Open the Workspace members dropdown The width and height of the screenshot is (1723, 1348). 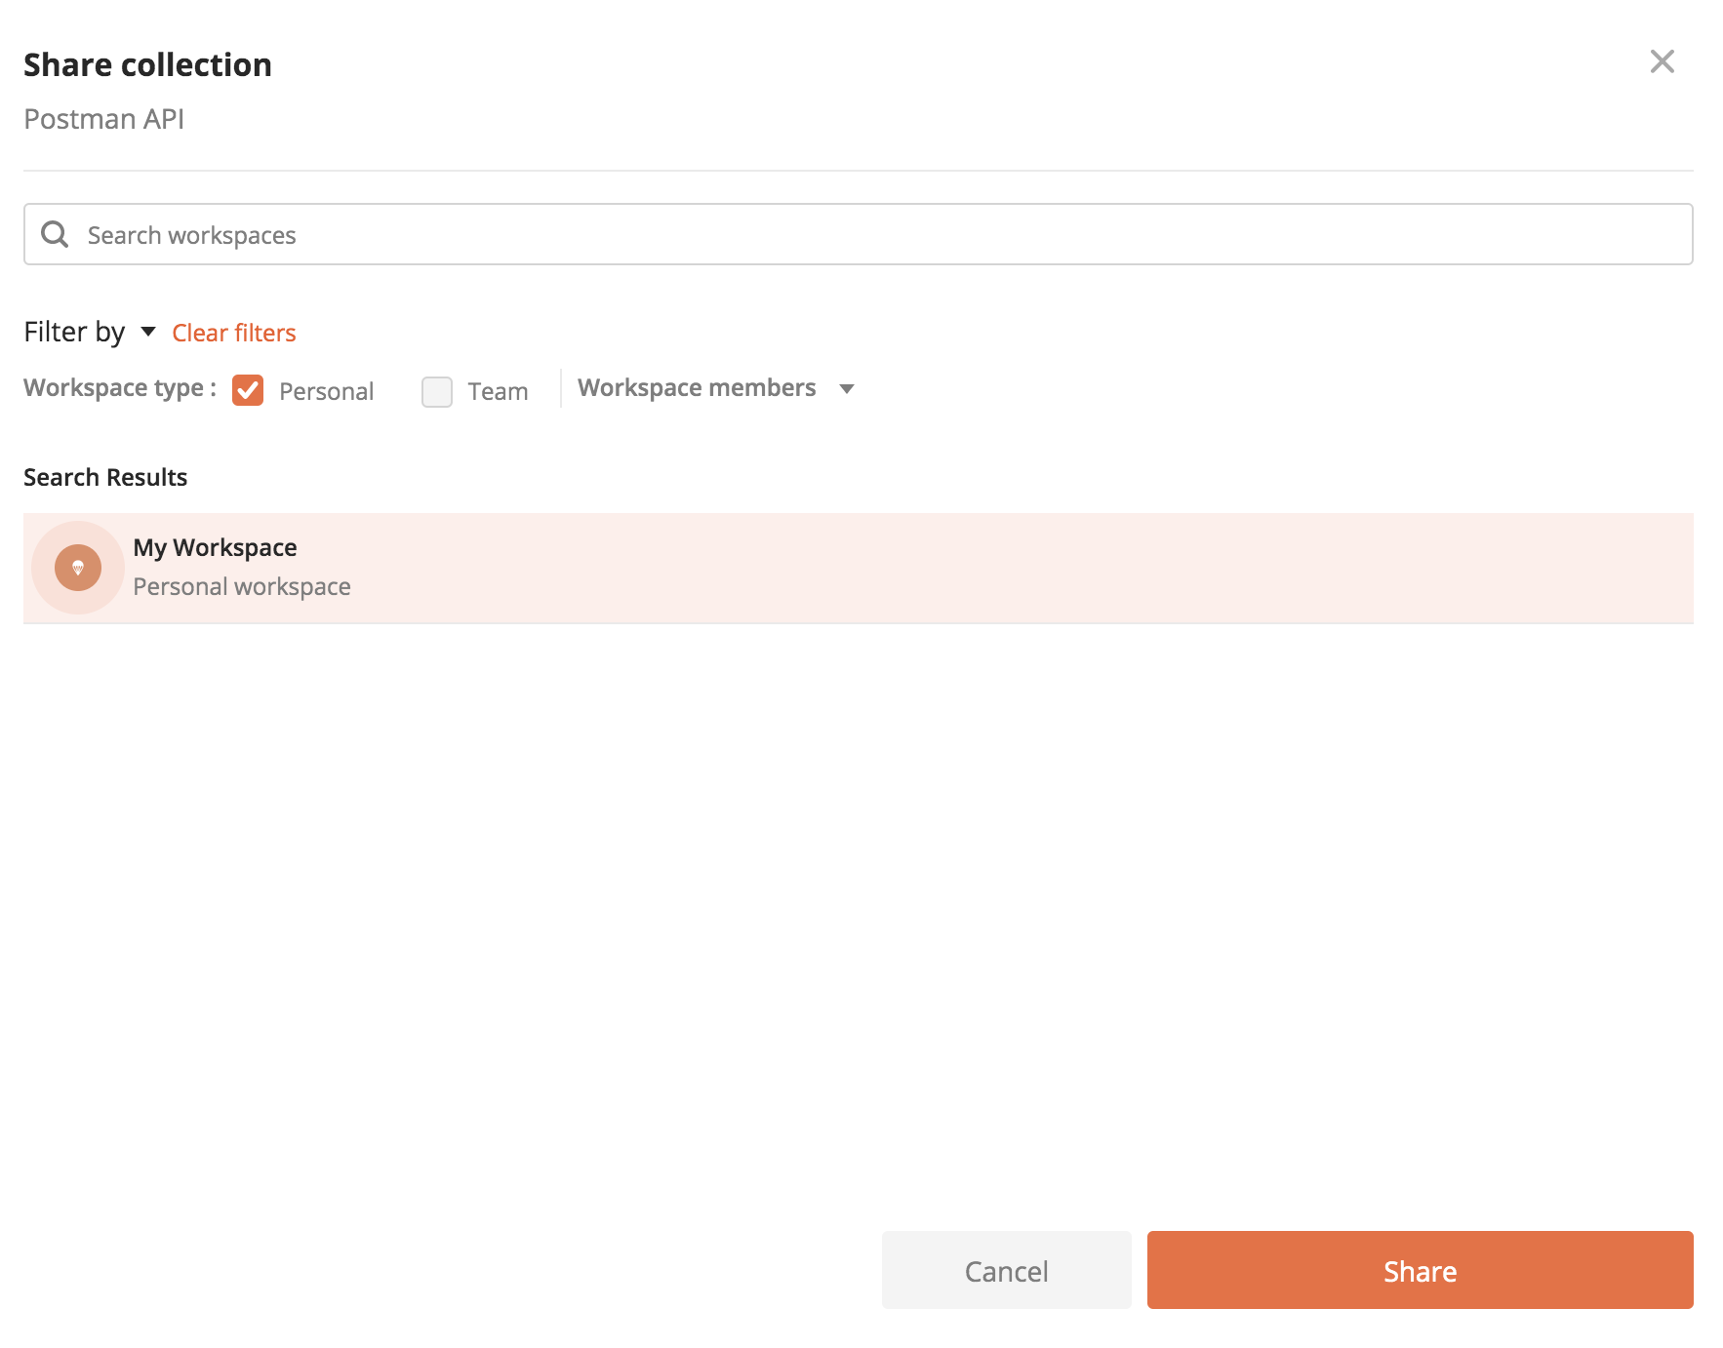pos(716,388)
